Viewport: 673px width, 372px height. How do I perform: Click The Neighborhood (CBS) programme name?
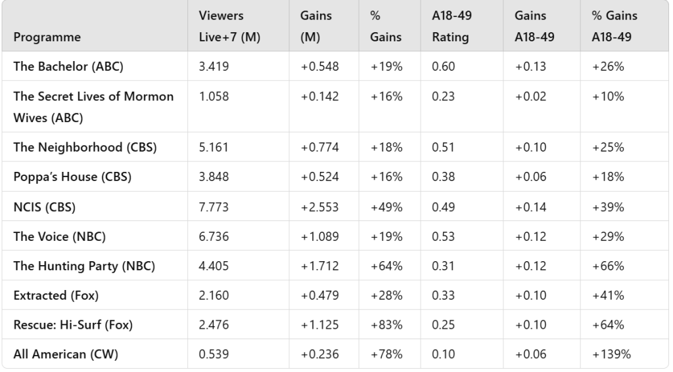click(x=85, y=148)
